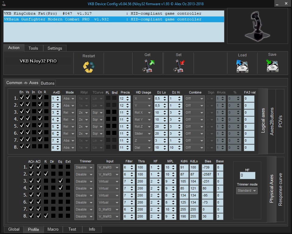Click the Restart recycle icon

point(88,66)
